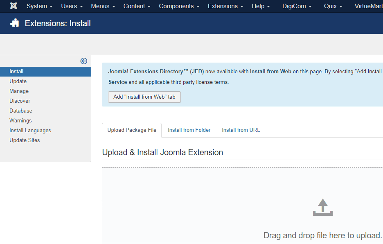Open Manage extensions page

[19, 91]
